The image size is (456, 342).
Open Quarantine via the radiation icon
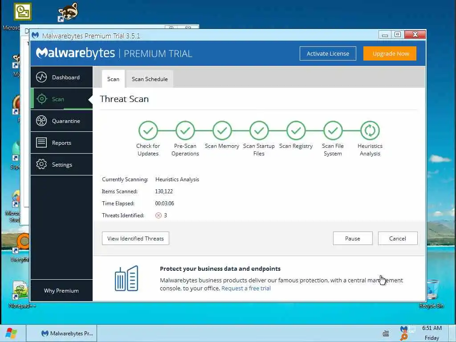tap(41, 121)
